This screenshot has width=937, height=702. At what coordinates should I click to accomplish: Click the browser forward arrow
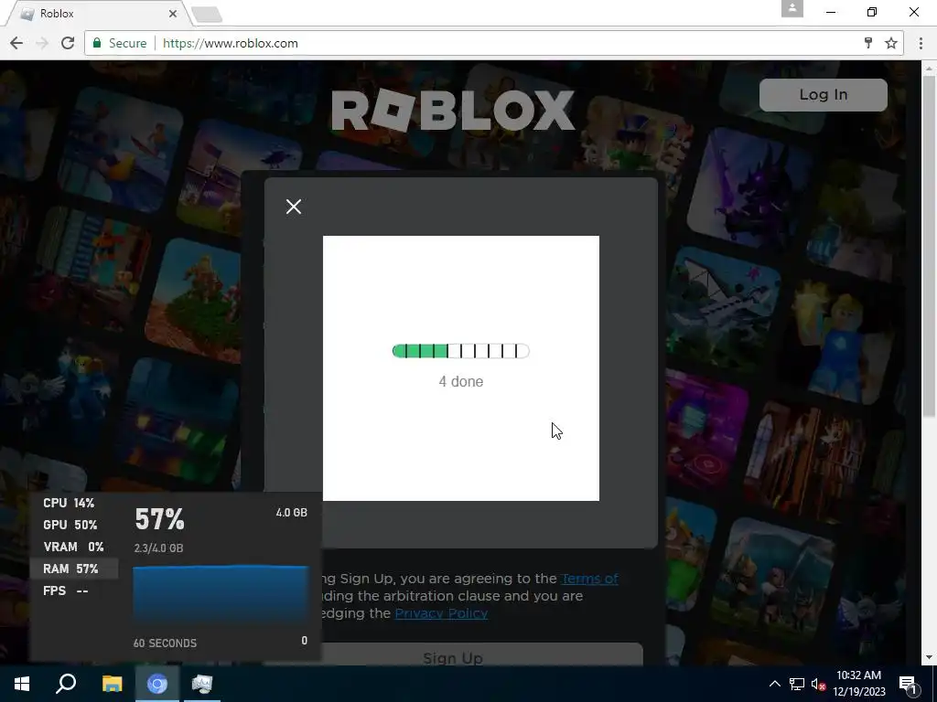tap(42, 43)
